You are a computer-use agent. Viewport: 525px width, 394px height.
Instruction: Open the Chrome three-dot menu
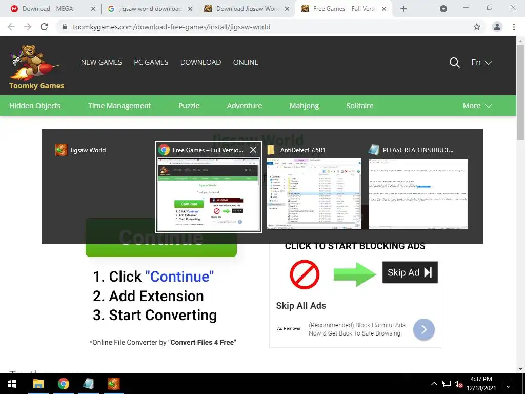tap(514, 27)
